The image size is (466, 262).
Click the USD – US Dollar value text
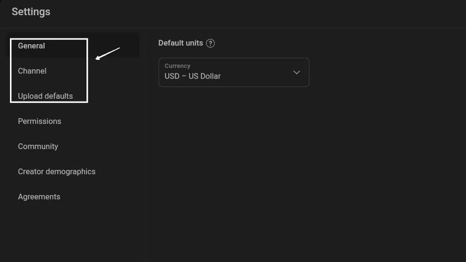coord(192,76)
